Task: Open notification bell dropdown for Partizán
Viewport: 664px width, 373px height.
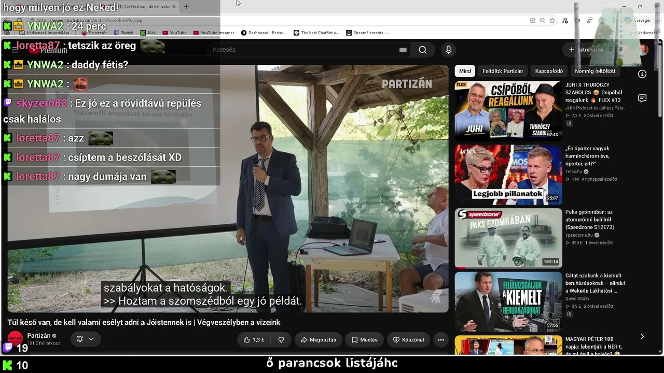Action: 85,339
